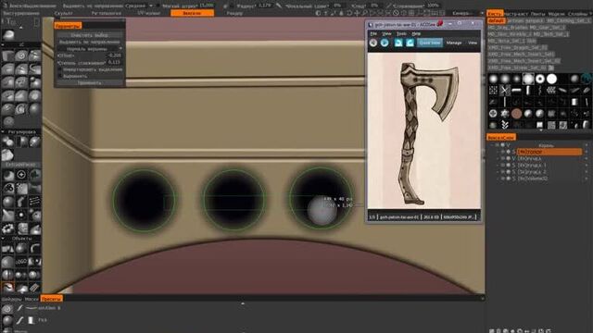Click Применить button in parameters panel
593x333 pixels.
[89, 82]
